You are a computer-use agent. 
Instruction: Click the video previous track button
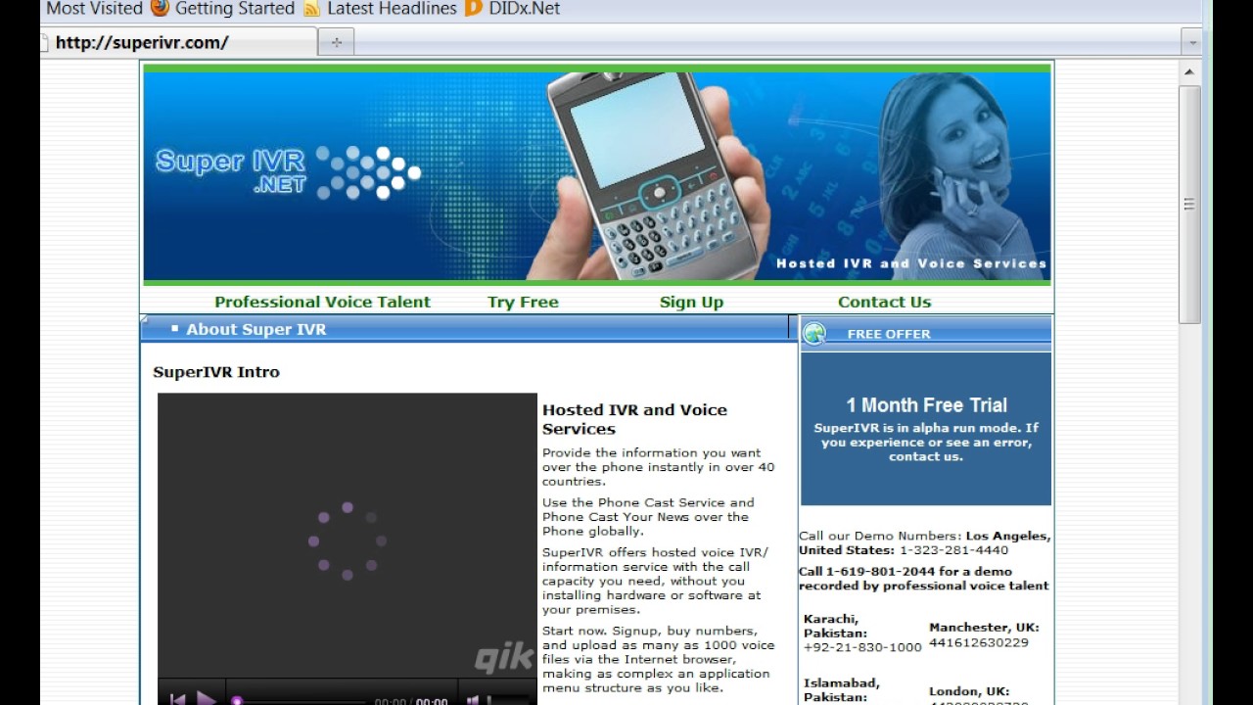[x=177, y=699]
